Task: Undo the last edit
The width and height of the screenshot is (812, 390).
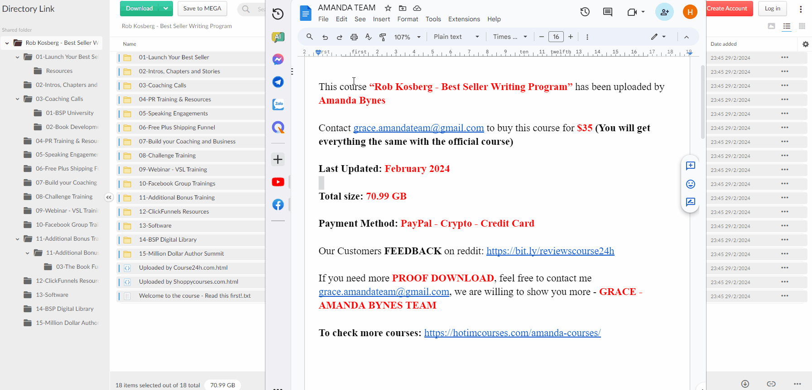Action: [325, 37]
